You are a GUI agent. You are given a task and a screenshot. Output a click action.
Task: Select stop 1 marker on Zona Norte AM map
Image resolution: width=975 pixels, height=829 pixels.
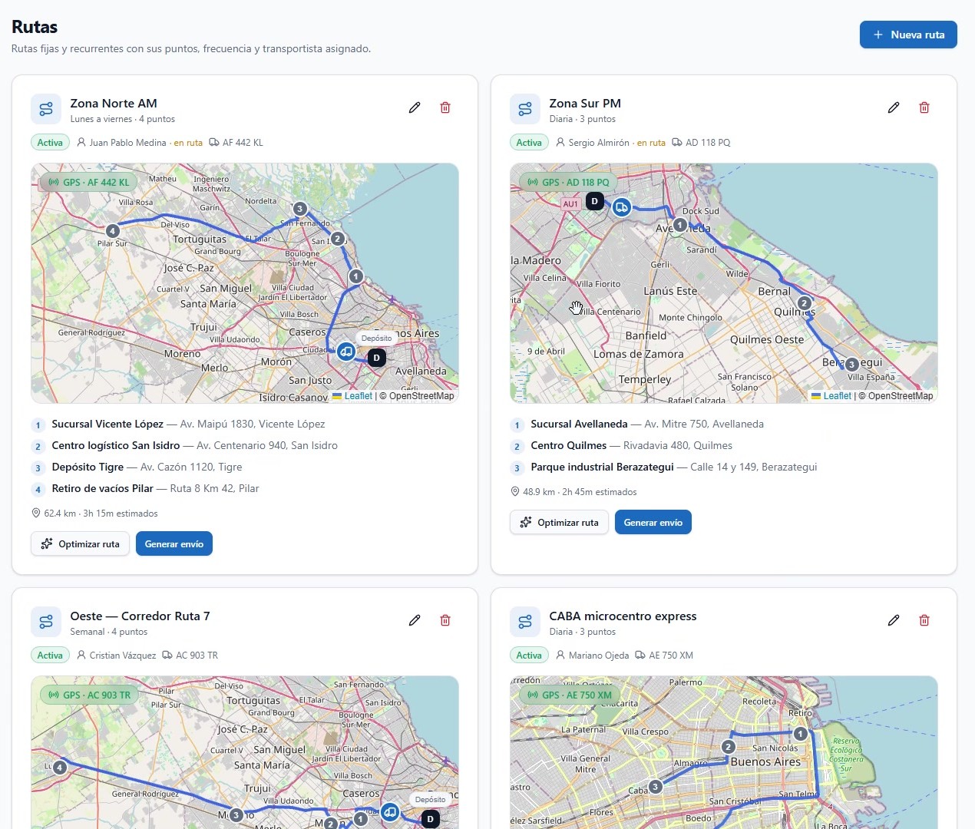355,276
